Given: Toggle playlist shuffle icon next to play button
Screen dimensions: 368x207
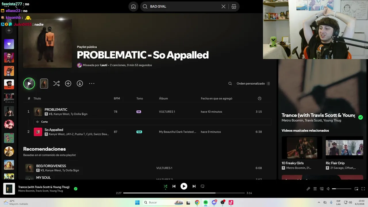Looking at the screenshot, I should pos(56,84).
